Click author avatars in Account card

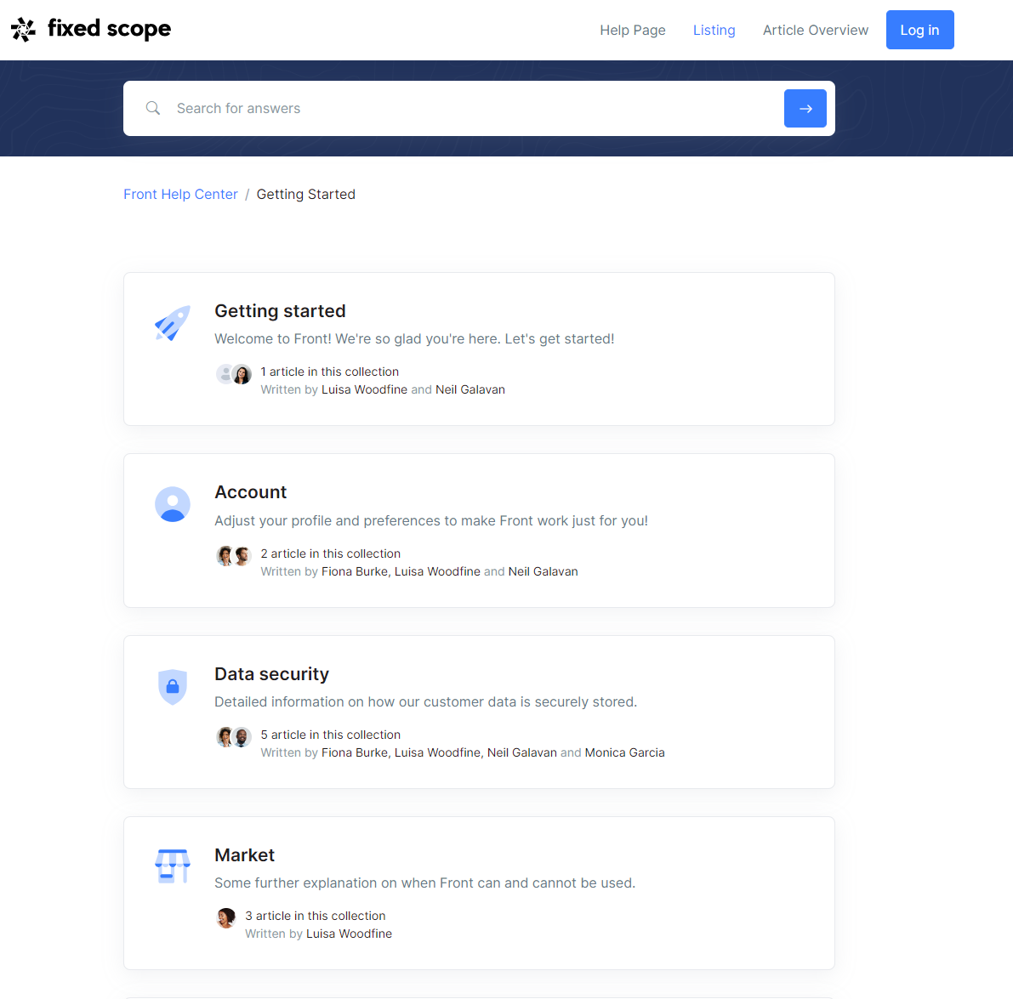(x=233, y=556)
